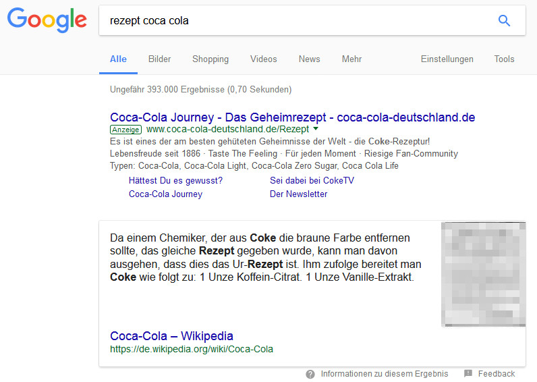Open the 'Sei dabei bei CokeTV' sitelink

(312, 180)
